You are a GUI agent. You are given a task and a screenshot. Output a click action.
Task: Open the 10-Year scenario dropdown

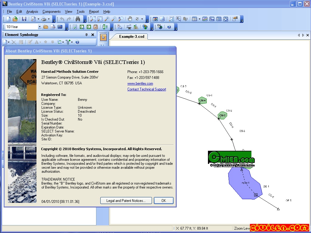(x=40, y=27)
